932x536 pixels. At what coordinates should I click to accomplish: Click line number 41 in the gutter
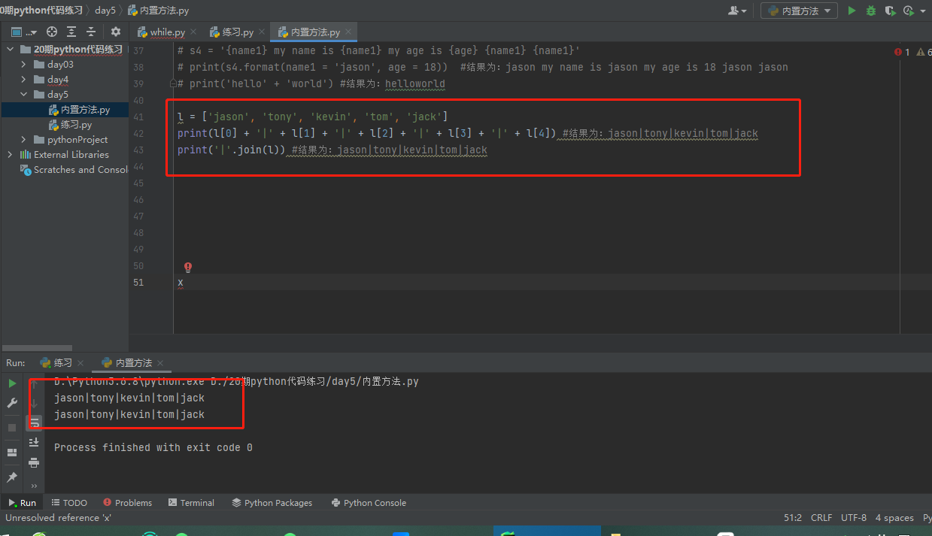click(x=138, y=117)
